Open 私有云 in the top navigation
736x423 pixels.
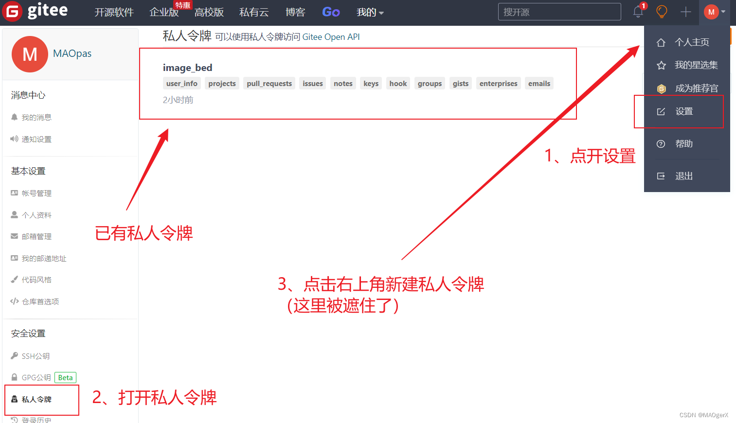click(254, 12)
